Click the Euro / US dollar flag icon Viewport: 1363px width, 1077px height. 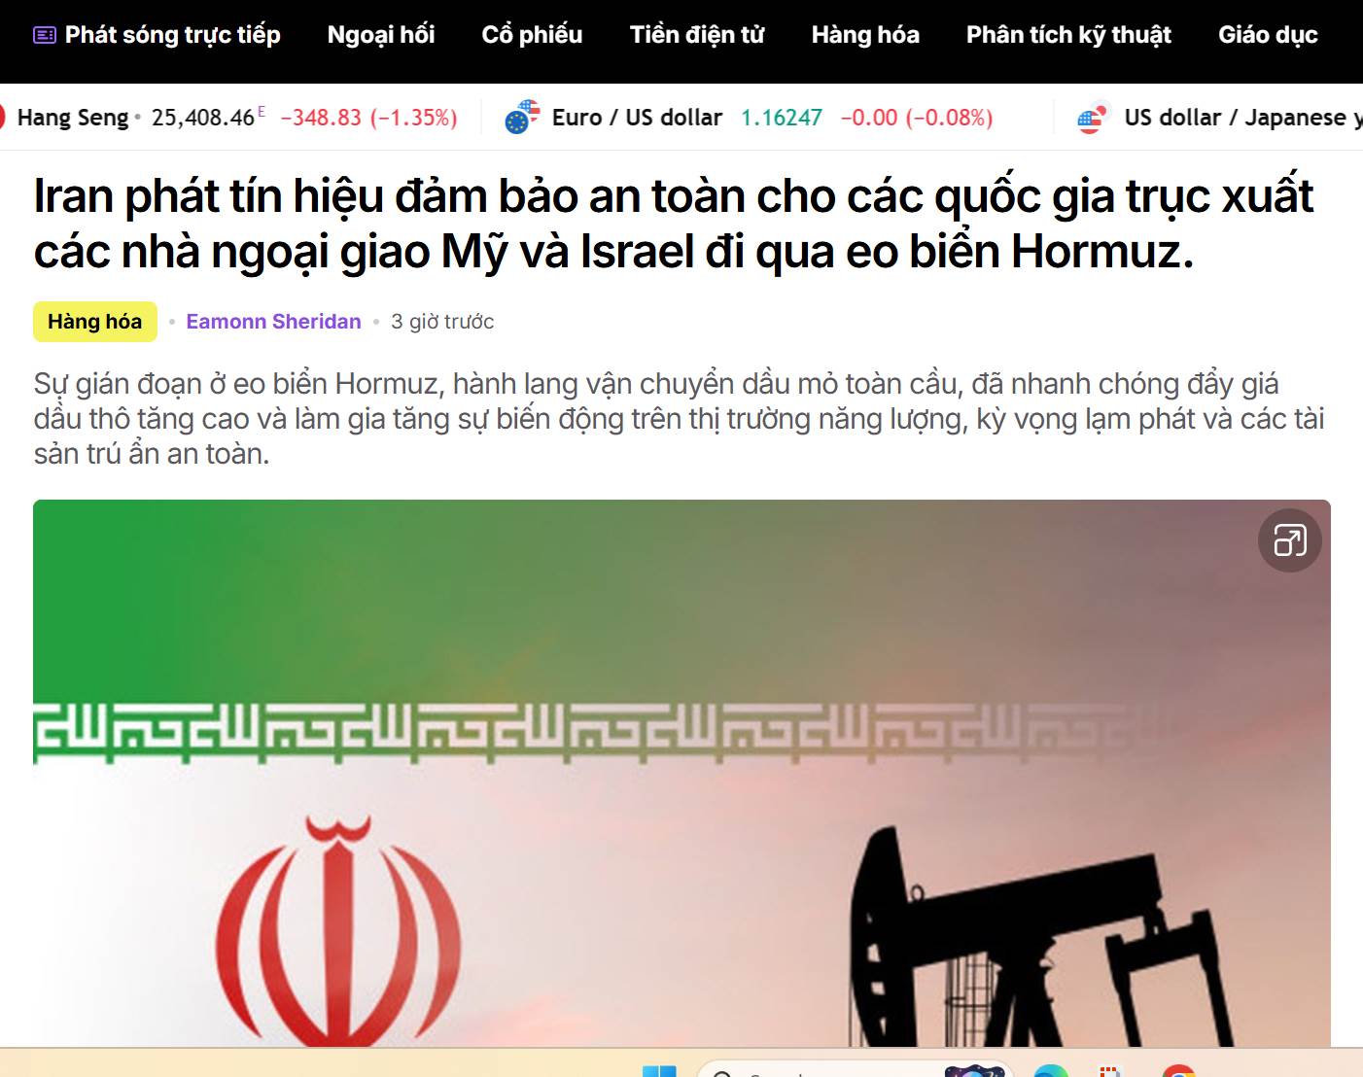click(x=522, y=118)
